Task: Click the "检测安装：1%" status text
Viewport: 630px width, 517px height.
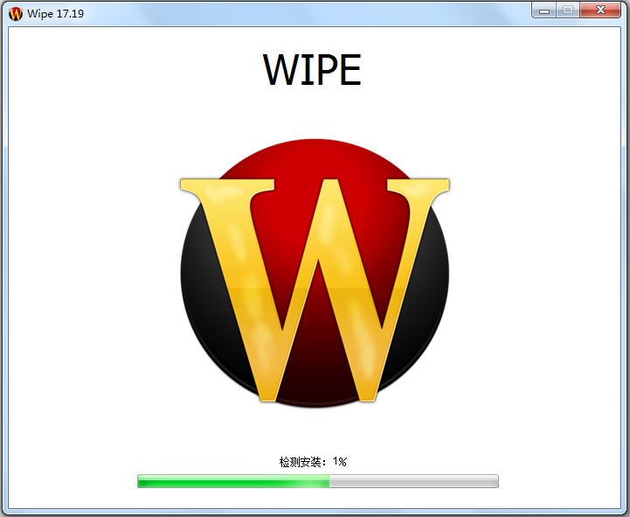Action: [x=313, y=462]
